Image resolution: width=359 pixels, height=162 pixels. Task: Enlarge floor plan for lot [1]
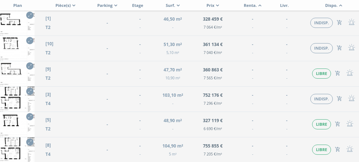pos(30,15)
